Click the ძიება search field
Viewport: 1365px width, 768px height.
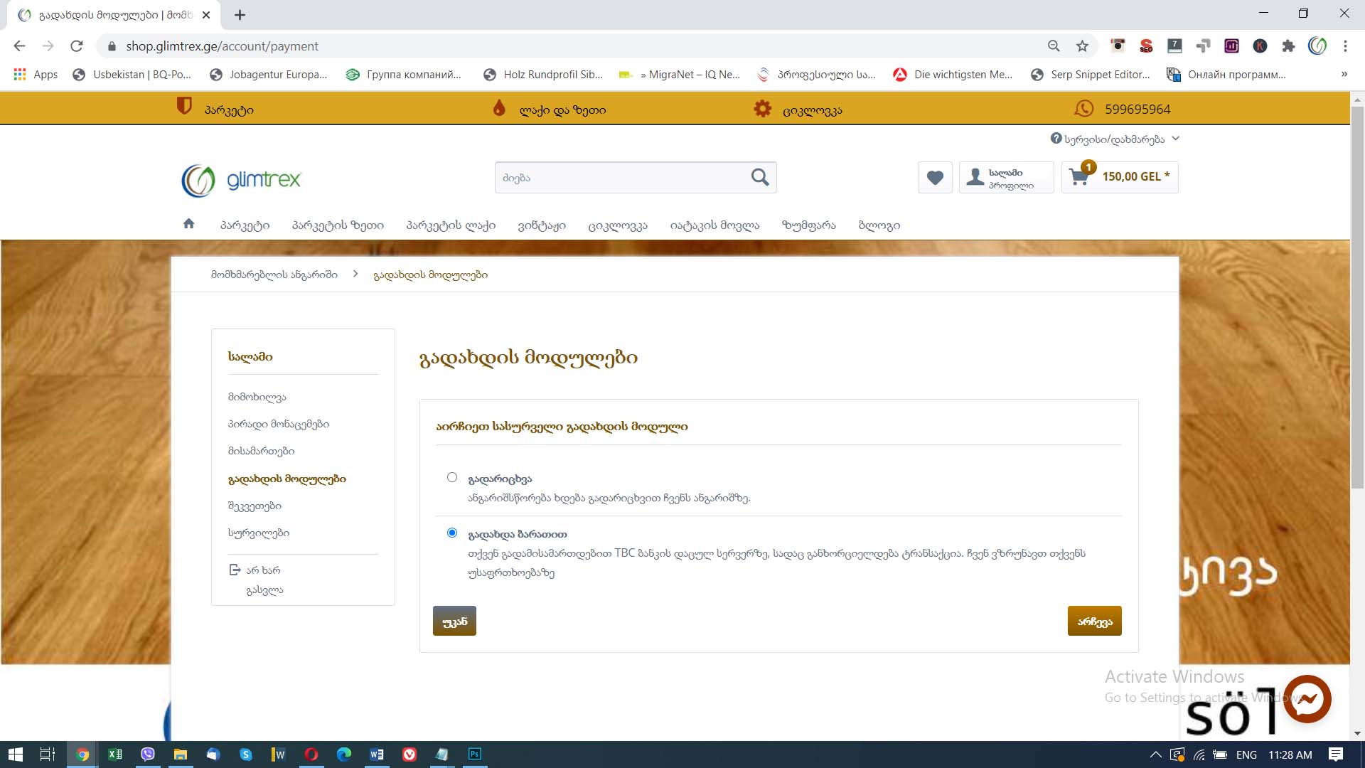pos(619,178)
